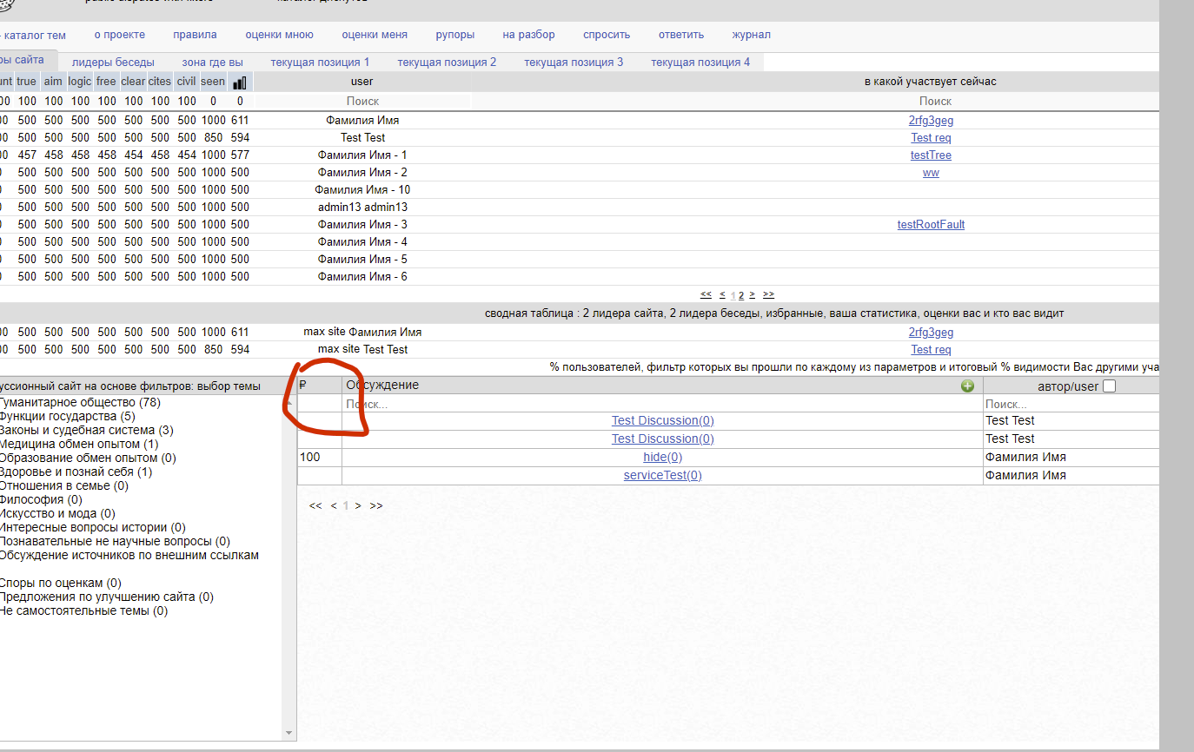Select the 'Законы и судебная система (3)' topic
The image size is (1194, 752).
coord(87,431)
